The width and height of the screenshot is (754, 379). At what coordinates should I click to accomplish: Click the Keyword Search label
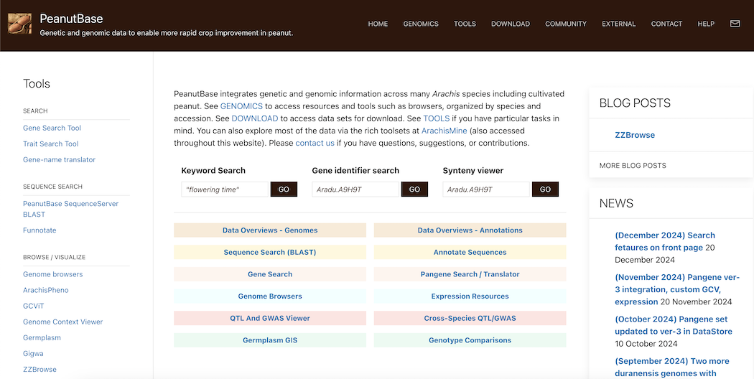tap(213, 171)
